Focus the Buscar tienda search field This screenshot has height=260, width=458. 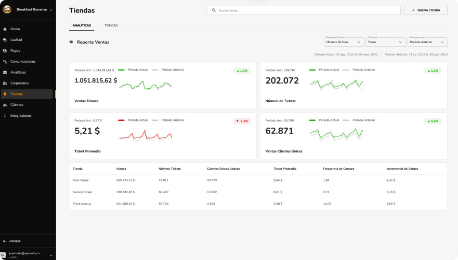(304, 10)
